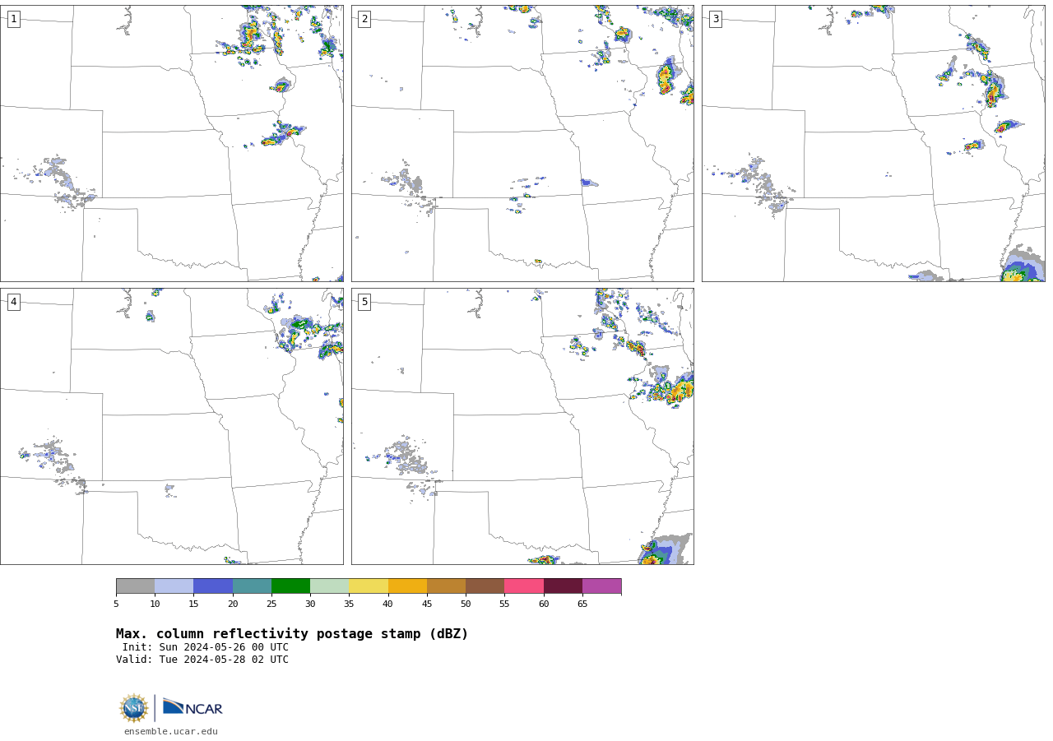Click the 'Init: Sun 2024-05-26 00 UTC' text
This screenshot has height=741, width=1053.
206,647
